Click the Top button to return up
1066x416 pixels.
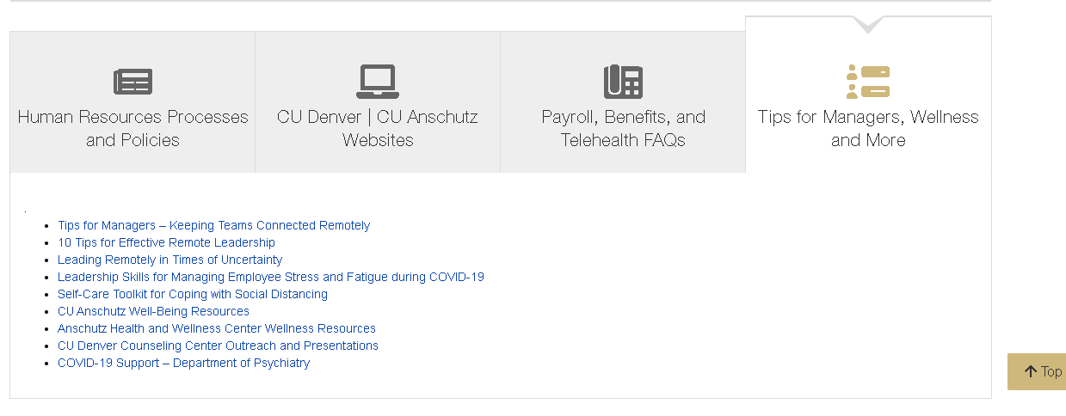(x=1037, y=371)
